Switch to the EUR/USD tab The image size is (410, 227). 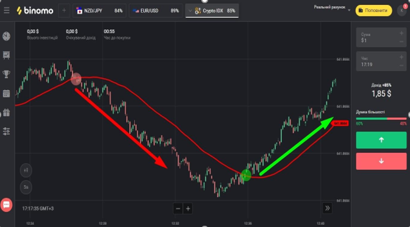tap(156, 11)
